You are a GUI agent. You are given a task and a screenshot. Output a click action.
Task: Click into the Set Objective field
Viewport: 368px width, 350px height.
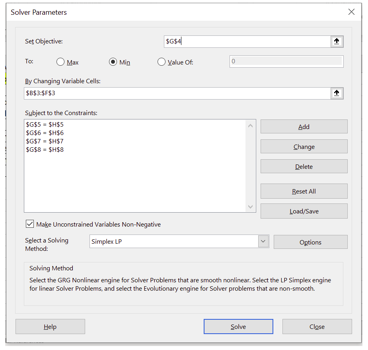pos(247,41)
